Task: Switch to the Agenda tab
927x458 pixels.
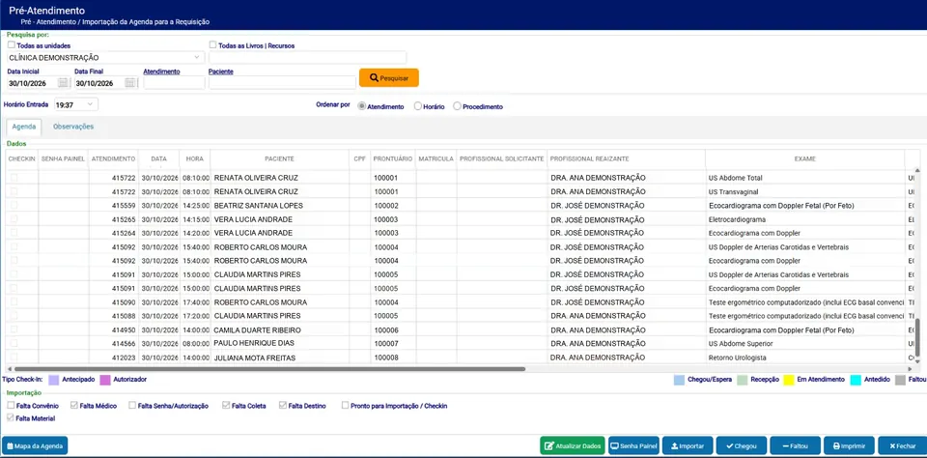Action: (24, 127)
